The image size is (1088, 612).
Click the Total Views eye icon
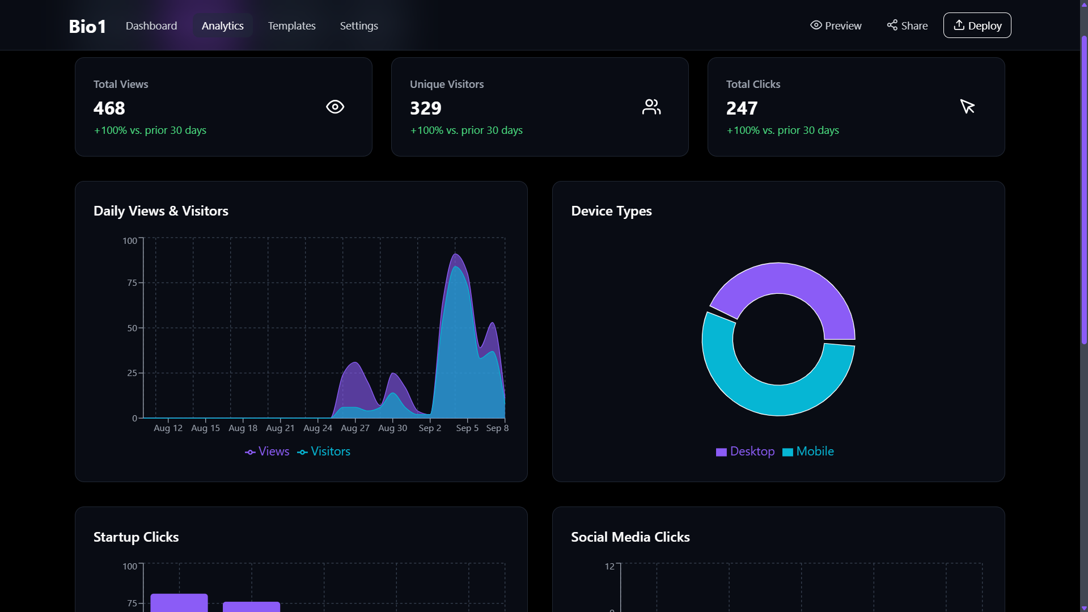pos(335,107)
